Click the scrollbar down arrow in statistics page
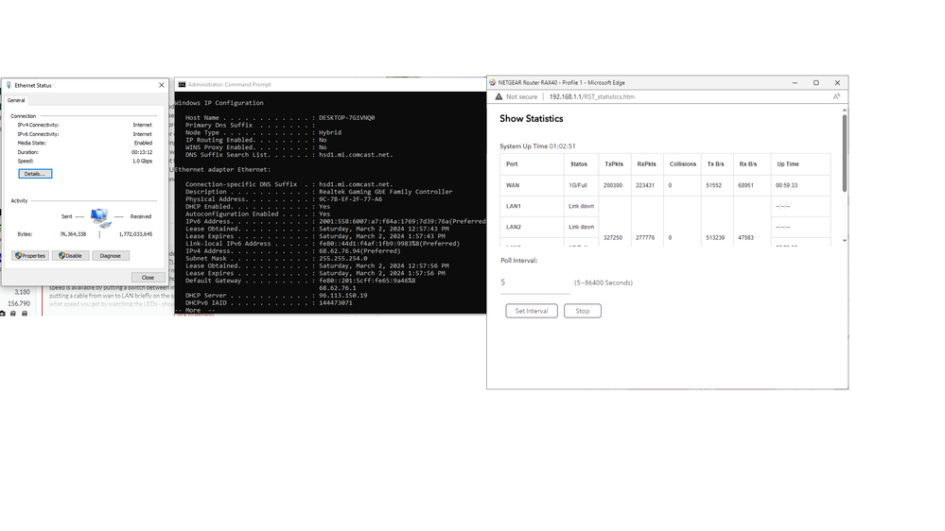The image size is (945, 531). 845,240
